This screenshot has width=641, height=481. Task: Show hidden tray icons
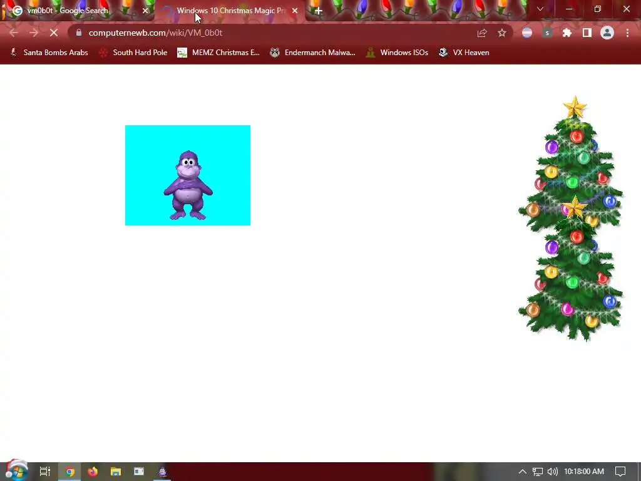click(x=523, y=472)
